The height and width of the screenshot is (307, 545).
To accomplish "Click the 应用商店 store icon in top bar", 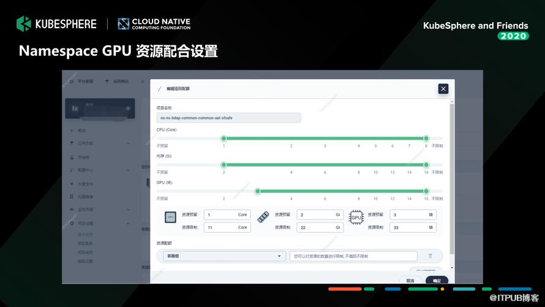I will 107,81.
